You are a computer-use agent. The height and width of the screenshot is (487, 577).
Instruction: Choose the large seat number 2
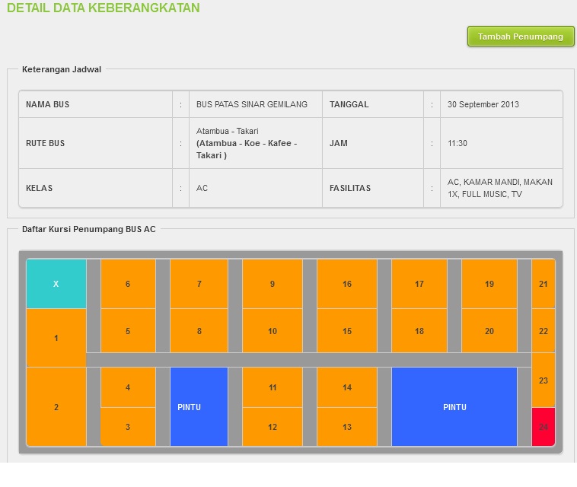pos(56,407)
